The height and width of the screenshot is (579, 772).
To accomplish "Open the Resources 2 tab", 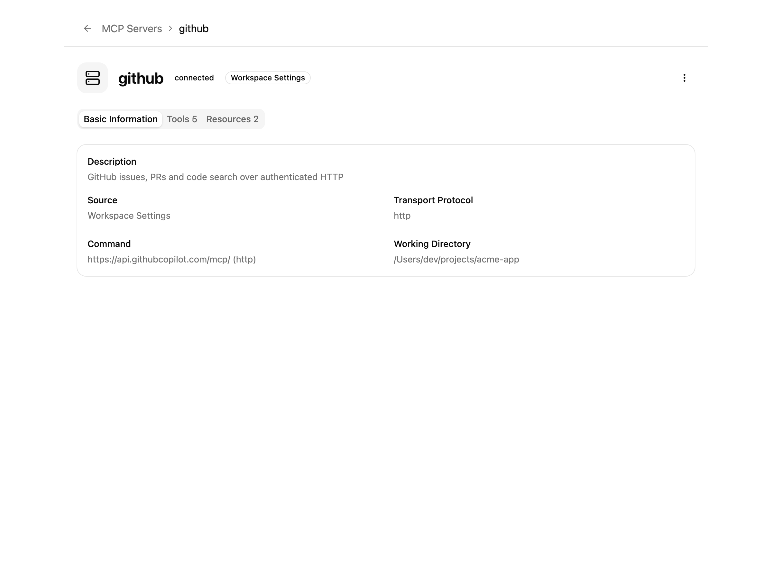I will 232,119.
